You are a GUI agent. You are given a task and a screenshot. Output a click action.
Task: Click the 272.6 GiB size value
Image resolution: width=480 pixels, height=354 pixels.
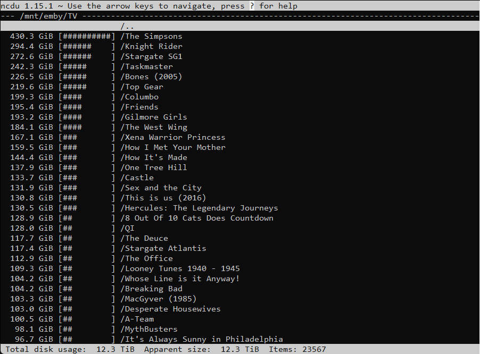pos(31,56)
